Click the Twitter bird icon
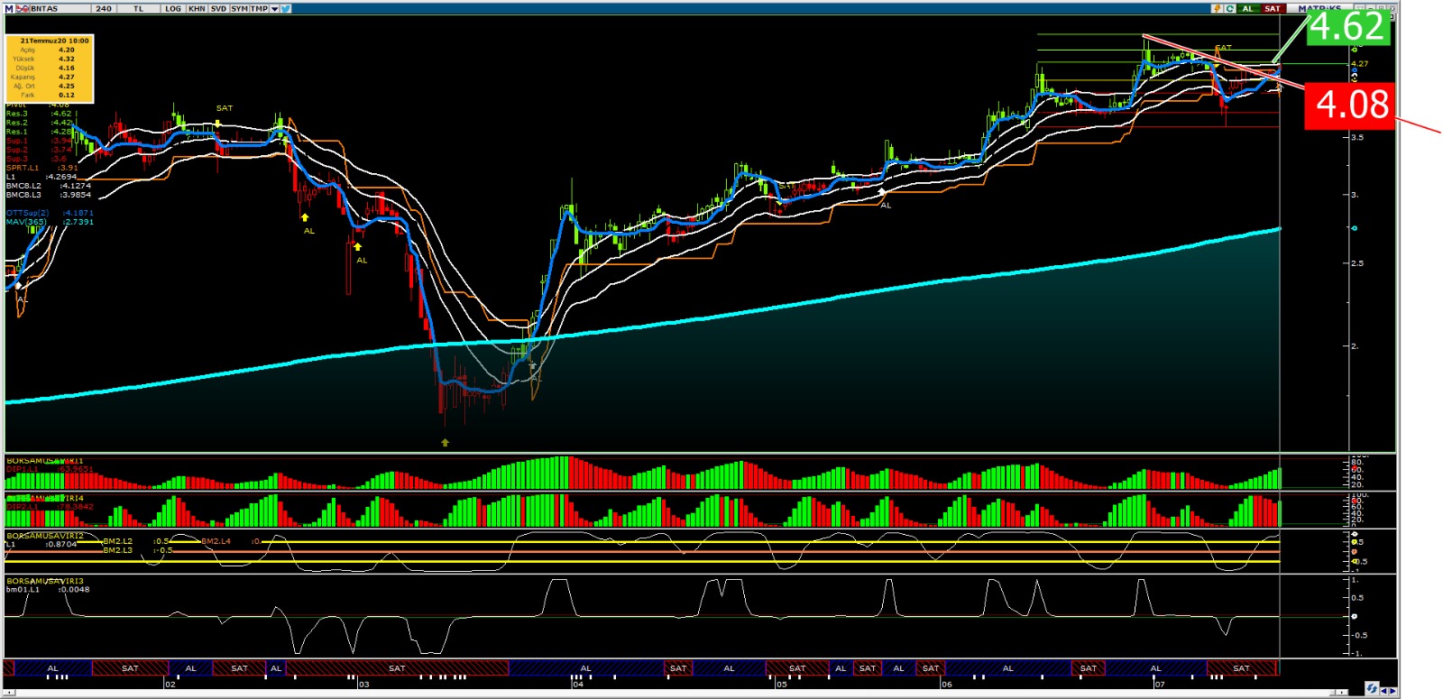 (x=286, y=8)
